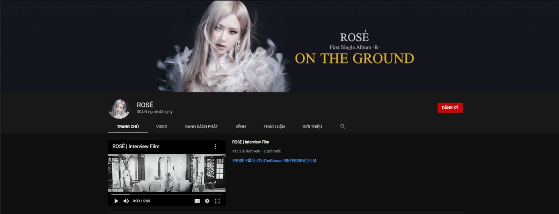559x214 pixels.
Task: Click the video title overlay in player
Action: [136, 146]
